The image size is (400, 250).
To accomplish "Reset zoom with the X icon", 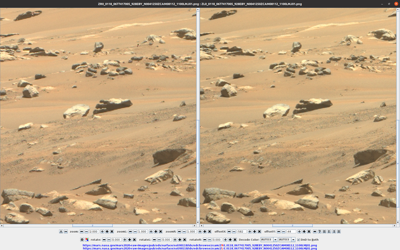I will (x=112, y=231).
